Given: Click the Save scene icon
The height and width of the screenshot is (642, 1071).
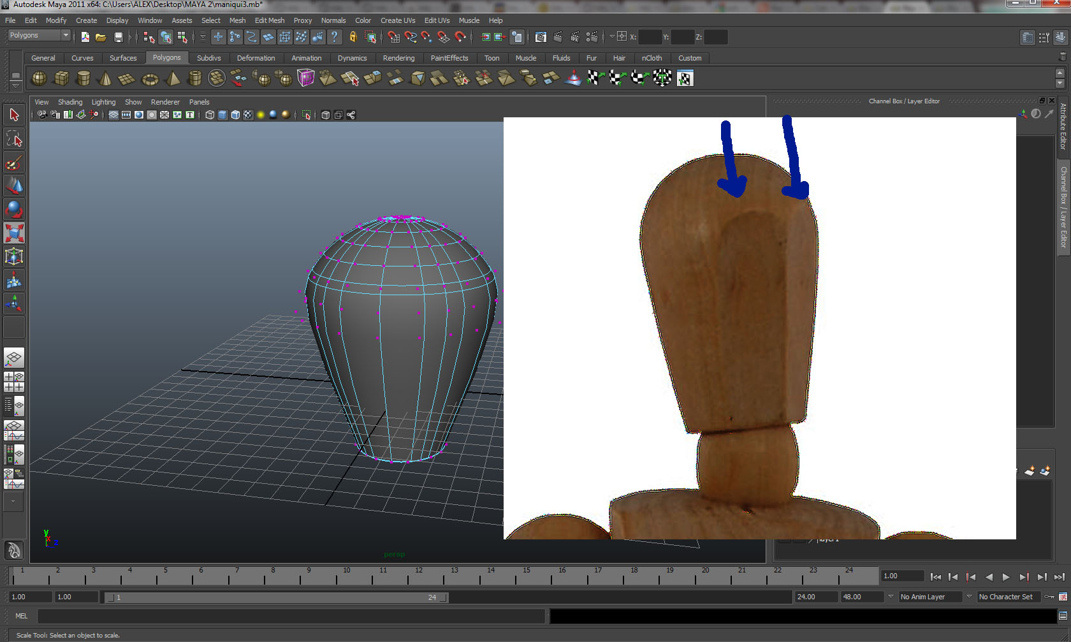Looking at the screenshot, I should [x=118, y=38].
